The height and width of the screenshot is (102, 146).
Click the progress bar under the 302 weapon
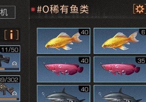(9, 99)
